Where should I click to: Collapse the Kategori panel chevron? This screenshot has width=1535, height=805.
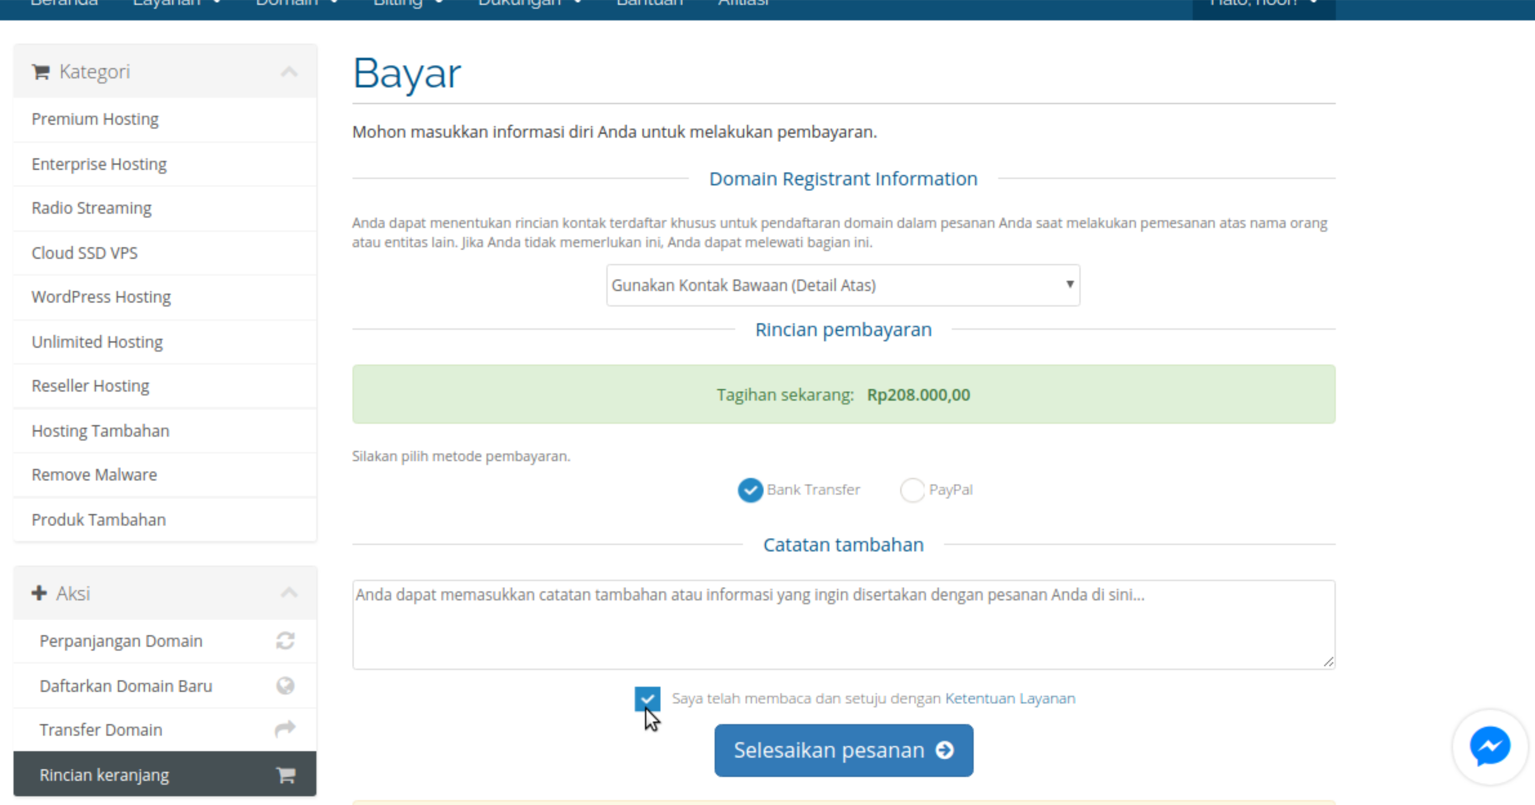pos(289,72)
